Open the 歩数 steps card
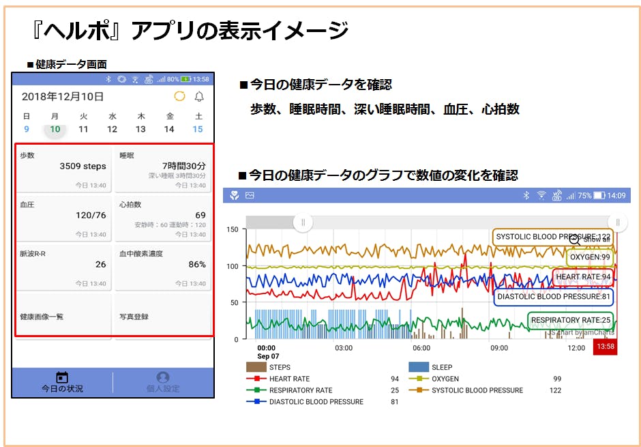This screenshot has height=447, width=641. coord(63,170)
